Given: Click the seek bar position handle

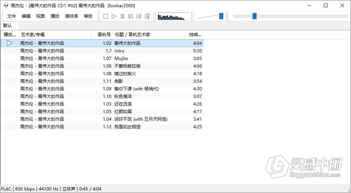Looking at the screenshot, I should click(254, 16).
